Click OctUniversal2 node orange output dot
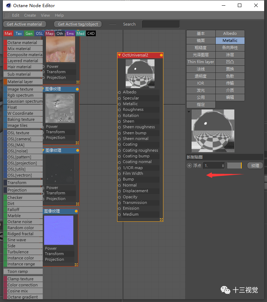This screenshot has width=267, height=302. [x=161, y=55]
